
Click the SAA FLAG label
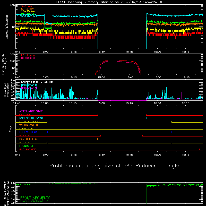point(25,135)
